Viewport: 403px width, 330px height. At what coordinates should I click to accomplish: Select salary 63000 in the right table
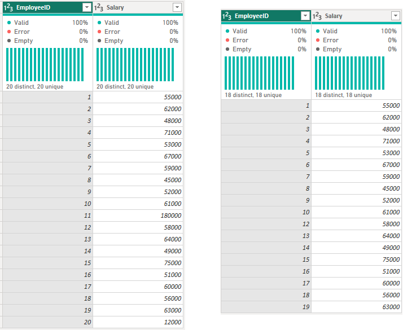(356, 307)
